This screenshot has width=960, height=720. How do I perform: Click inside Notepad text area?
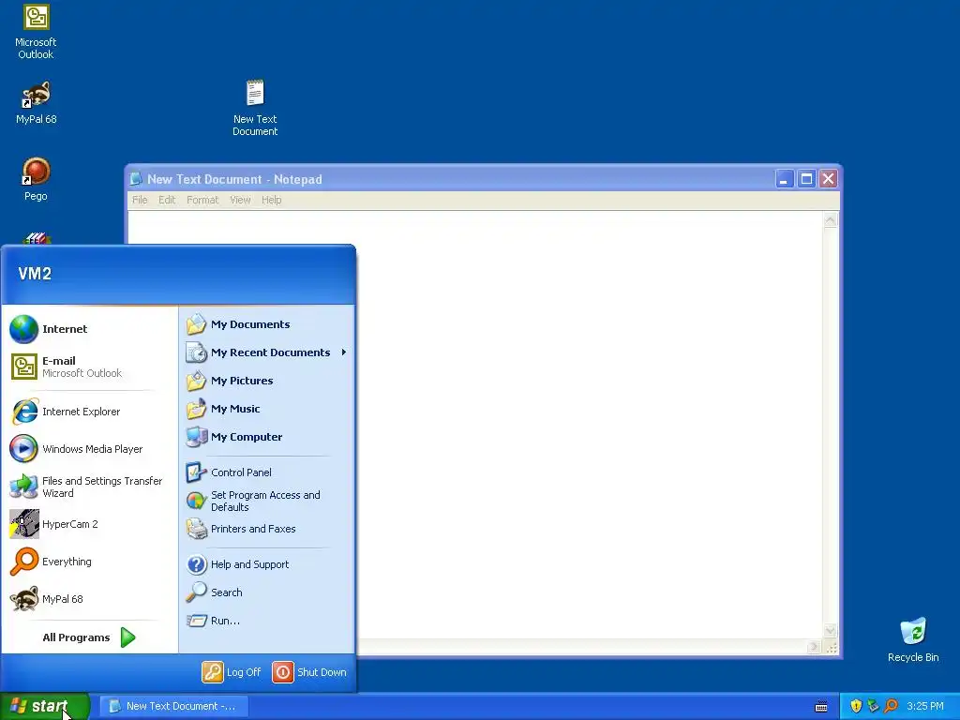(x=588, y=425)
